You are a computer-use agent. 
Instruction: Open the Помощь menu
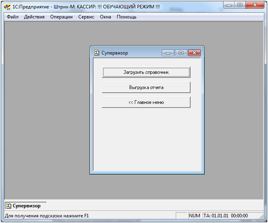coord(126,17)
